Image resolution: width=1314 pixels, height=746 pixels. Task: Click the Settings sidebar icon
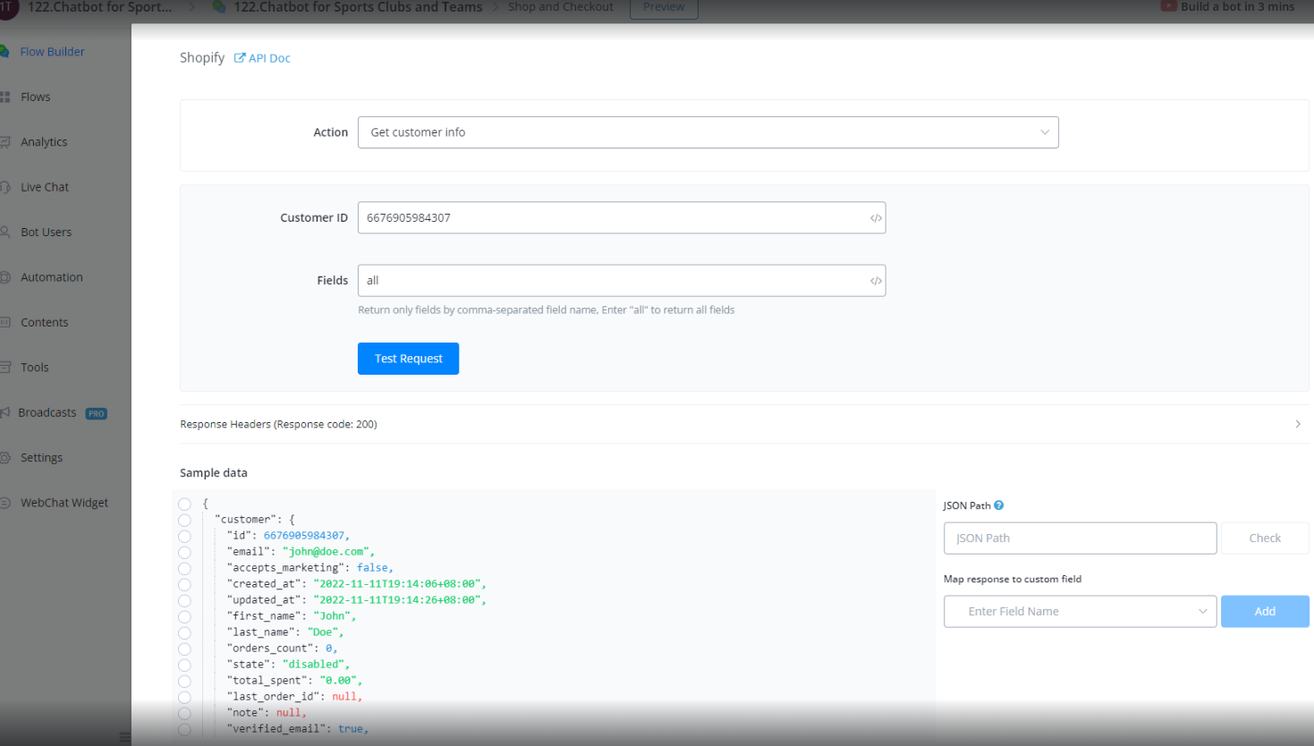point(5,457)
